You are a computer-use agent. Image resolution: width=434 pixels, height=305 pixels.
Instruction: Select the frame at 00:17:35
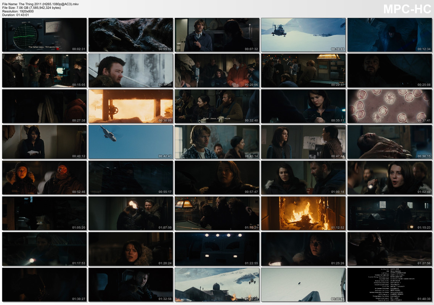tap(131, 71)
